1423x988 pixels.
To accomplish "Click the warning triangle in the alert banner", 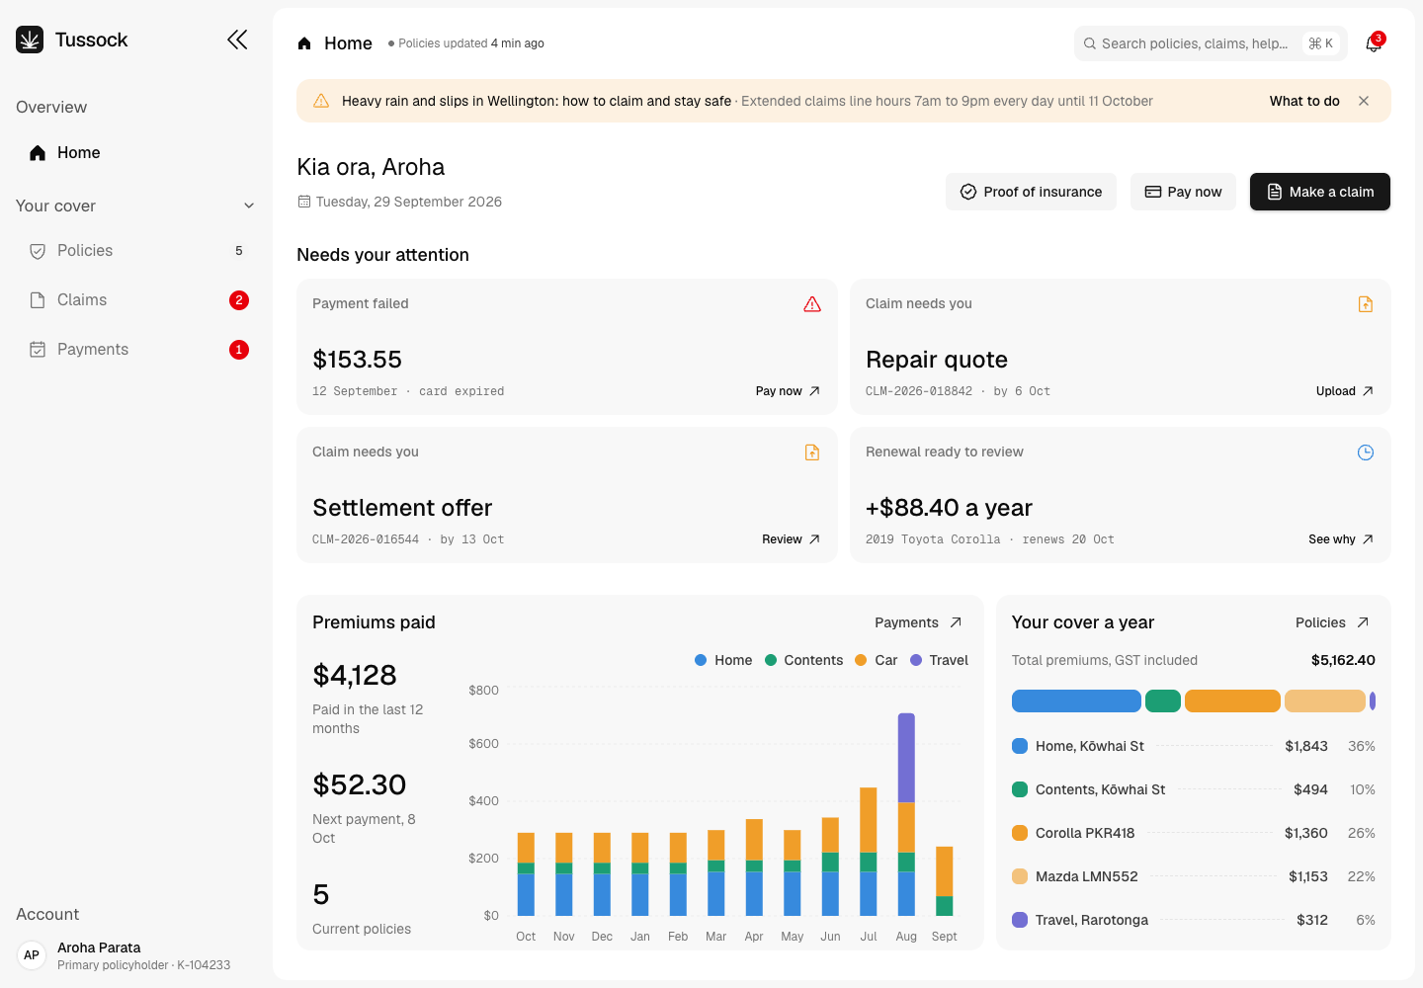I will 321,101.
